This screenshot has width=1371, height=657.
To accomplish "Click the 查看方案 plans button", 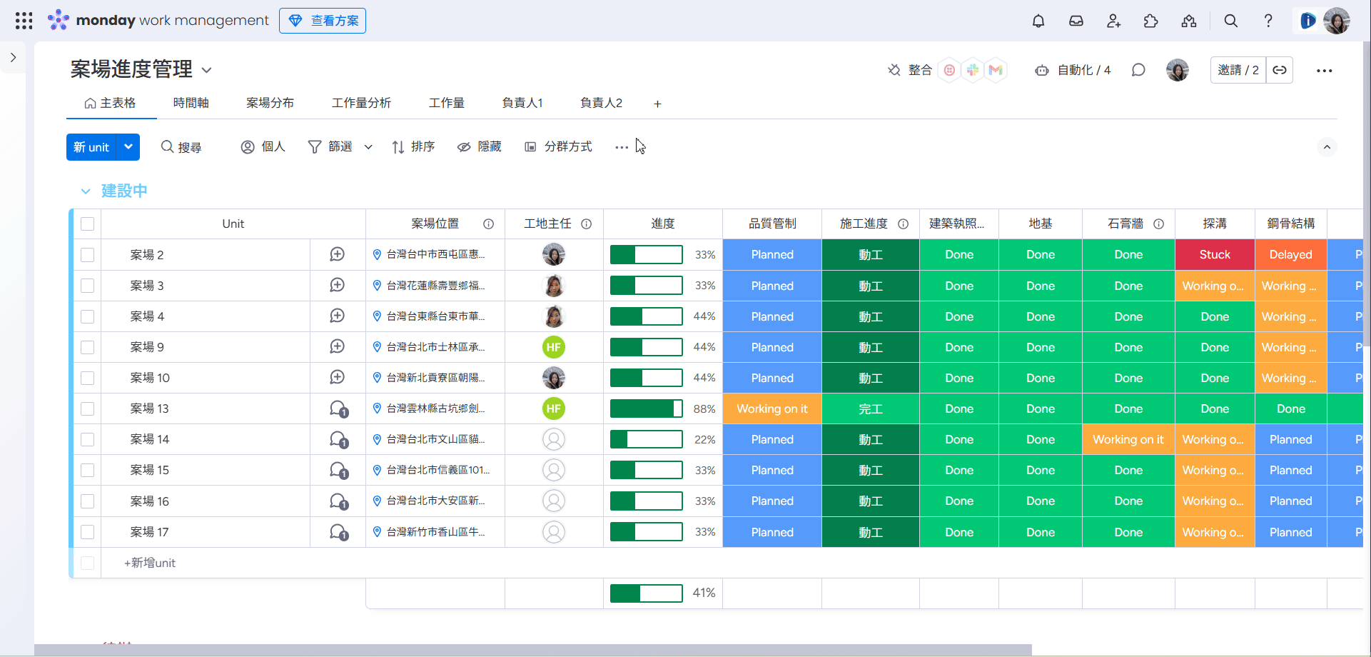I will (323, 21).
